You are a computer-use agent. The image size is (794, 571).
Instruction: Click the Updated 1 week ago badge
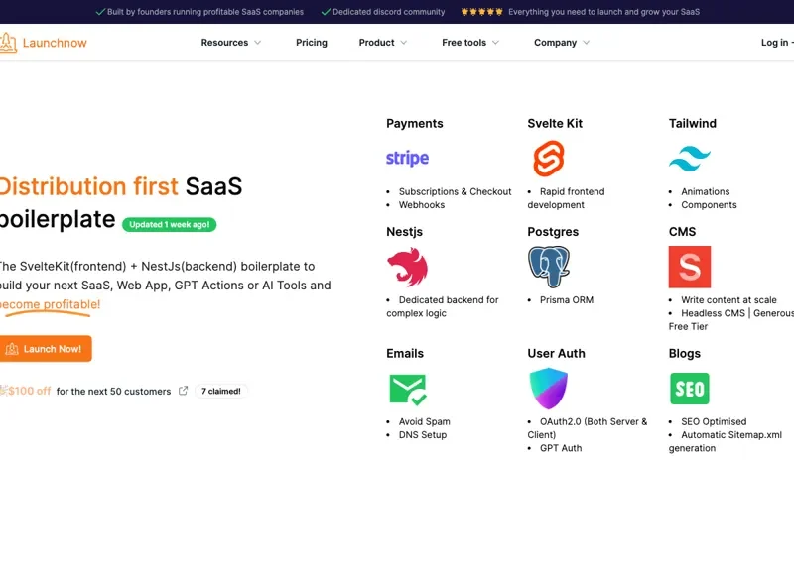(169, 225)
